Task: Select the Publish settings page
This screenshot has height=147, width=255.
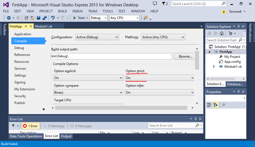Action: tap(20, 103)
